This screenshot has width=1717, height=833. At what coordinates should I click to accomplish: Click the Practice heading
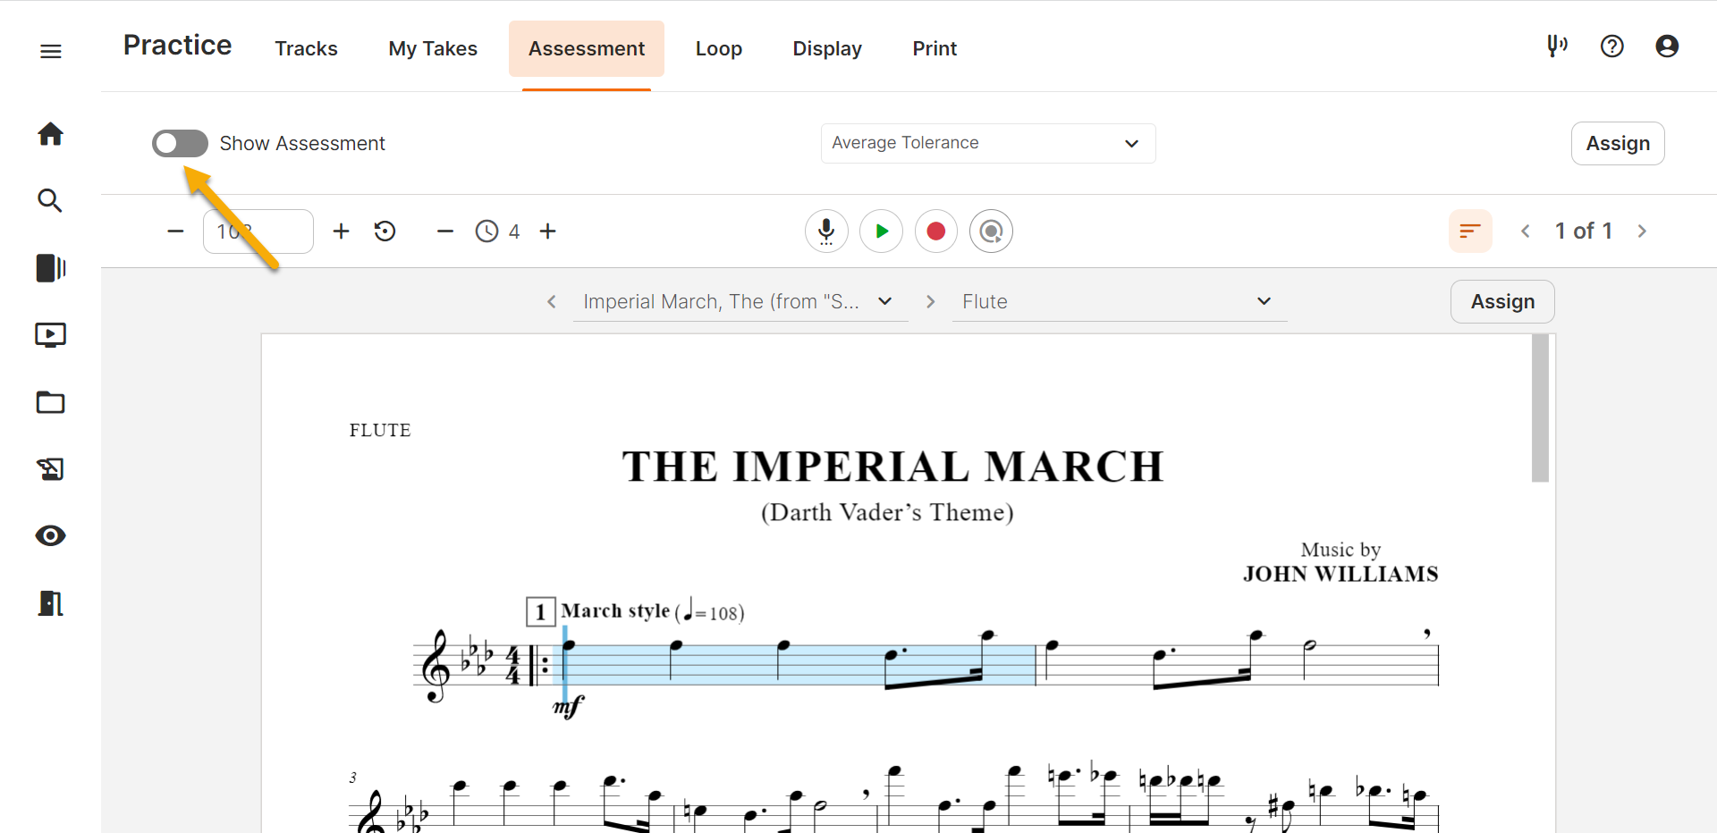(x=177, y=46)
